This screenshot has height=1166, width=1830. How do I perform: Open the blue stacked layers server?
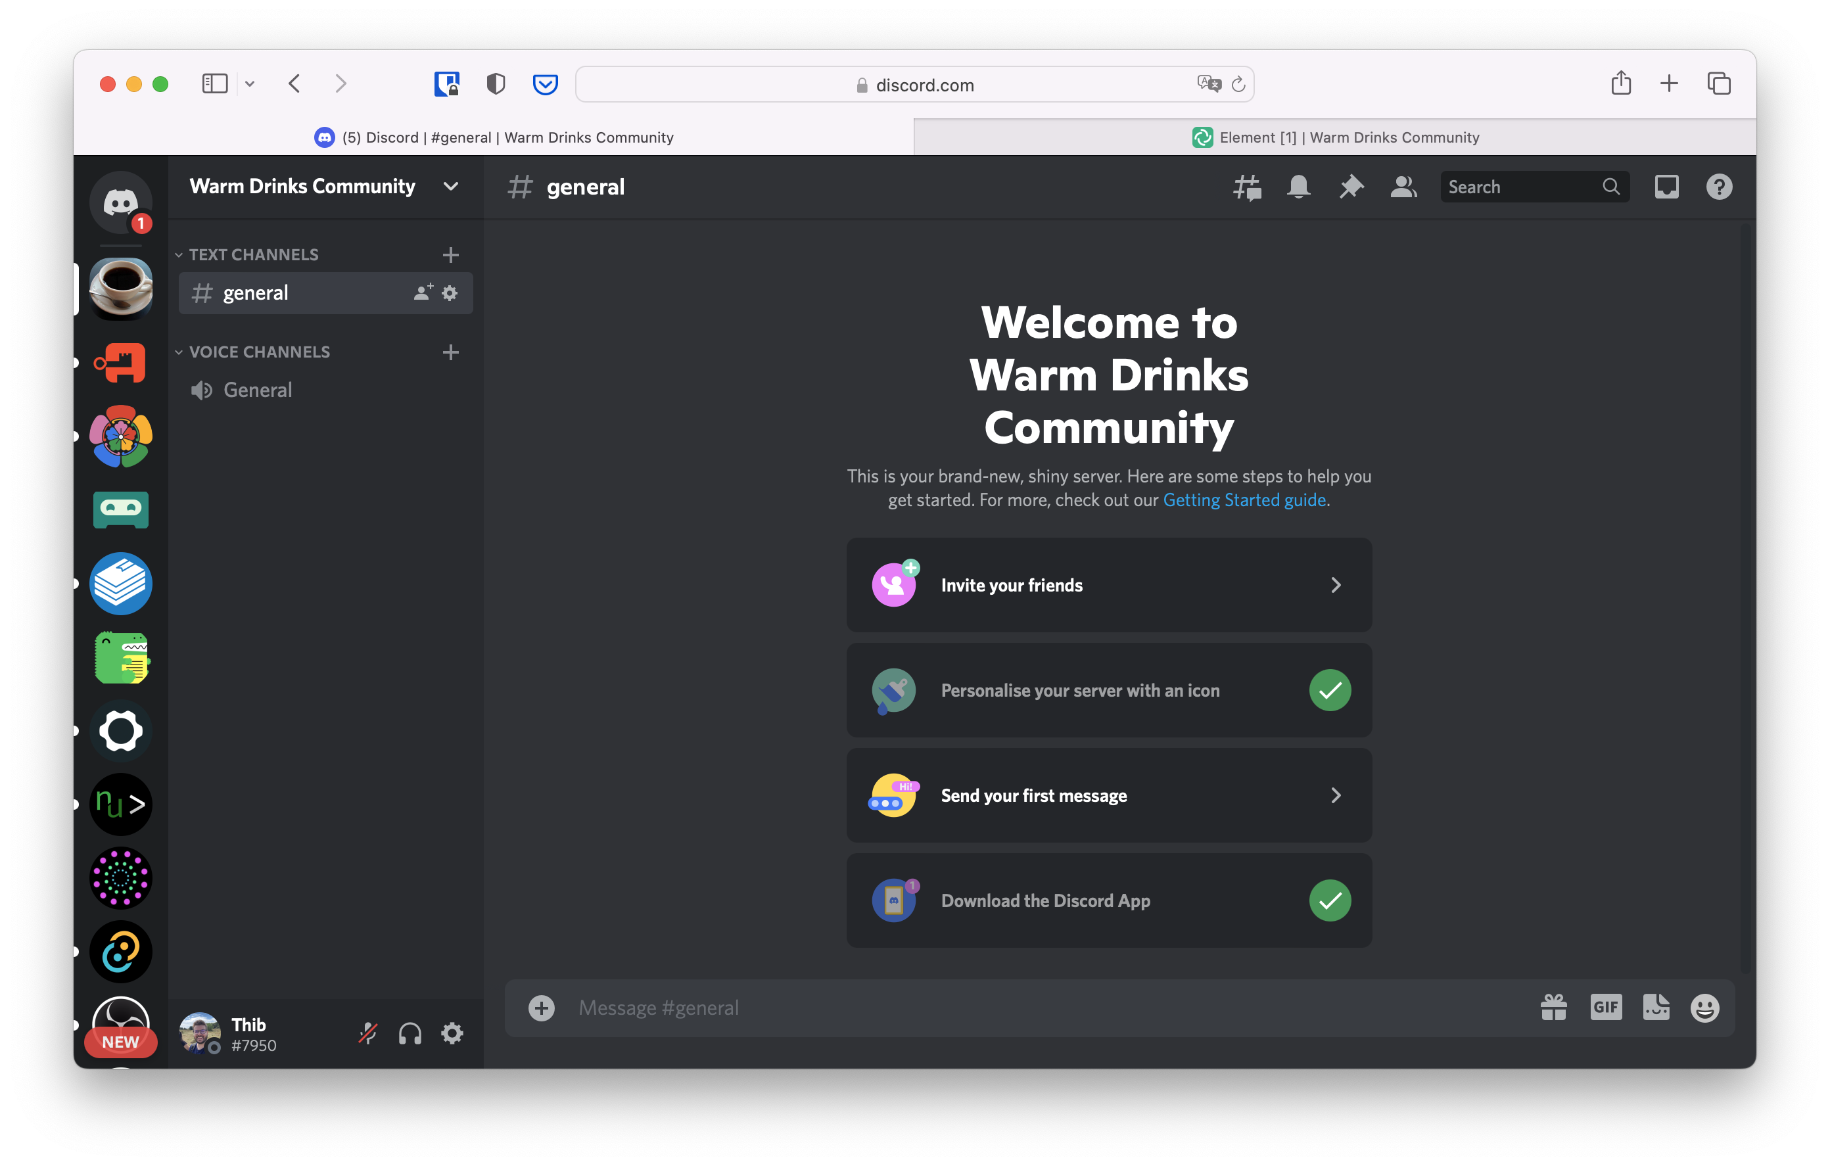(x=121, y=584)
